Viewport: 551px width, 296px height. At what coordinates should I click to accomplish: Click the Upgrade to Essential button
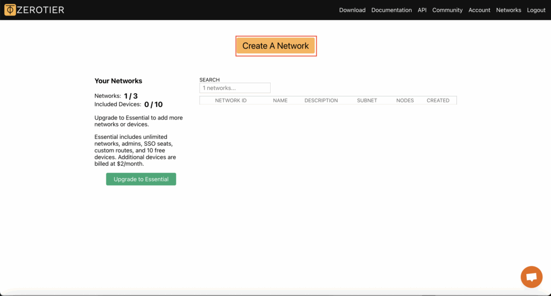point(141,179)
